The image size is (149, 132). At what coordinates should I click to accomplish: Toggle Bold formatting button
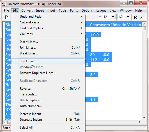pyautogui.click(x=135, y=17)
